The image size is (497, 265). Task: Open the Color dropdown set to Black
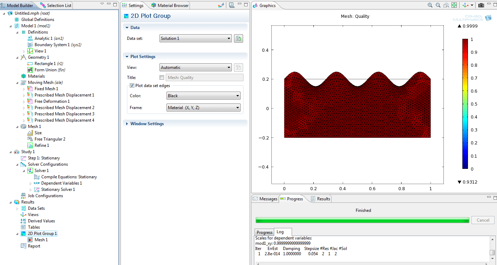click(x=204, y=96)
